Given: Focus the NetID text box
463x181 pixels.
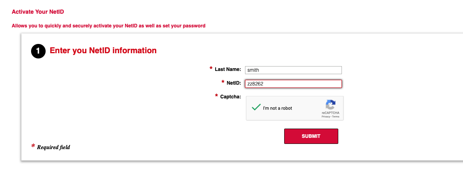Looking at the screenshot, I should [x=293, y=84].
